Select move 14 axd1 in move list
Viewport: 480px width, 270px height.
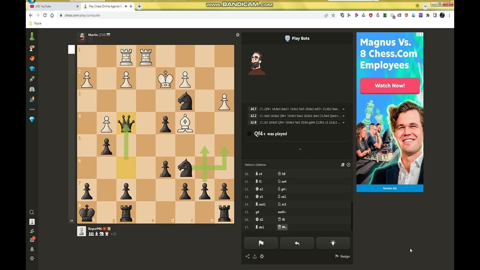(x=260, y=204)
